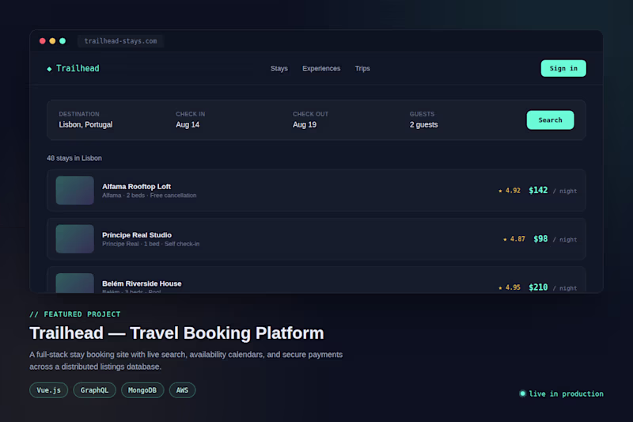The width and height of the screenshot is (633, 422).
Task: Click the Trailhead diamond logo icon
Action: pos(49,69)
